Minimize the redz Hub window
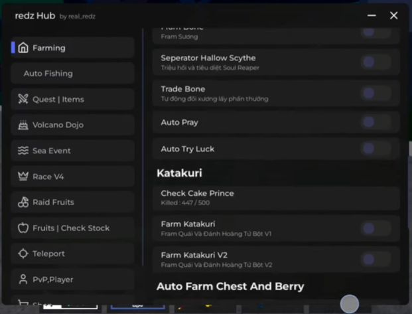The image size is (412, 314). 370,15
